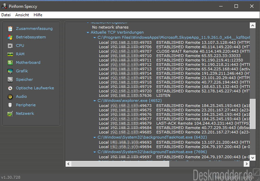
Task: Click the vertical scrollbar thumb
Action: 253,114
